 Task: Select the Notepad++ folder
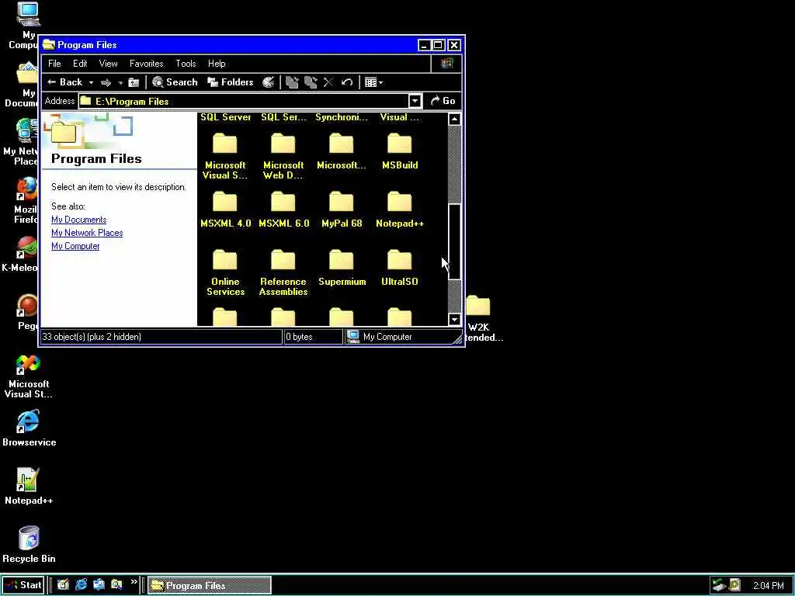[x=400, y=210]
